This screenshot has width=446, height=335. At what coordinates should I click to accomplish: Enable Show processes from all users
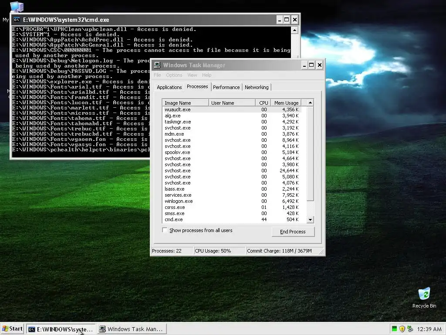tap(165, 230)
